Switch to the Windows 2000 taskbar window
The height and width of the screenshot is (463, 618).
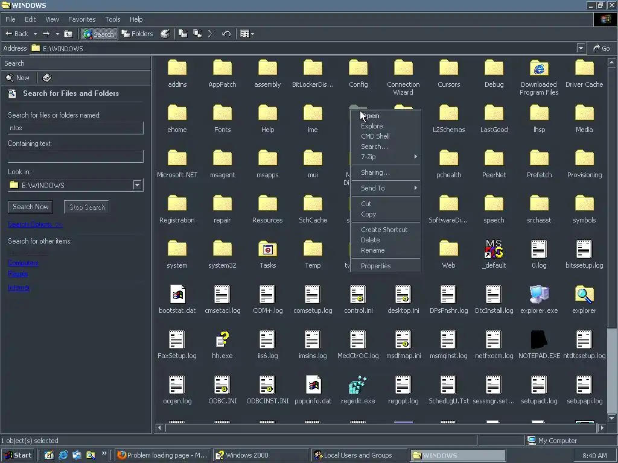click(x=261, y=455)
